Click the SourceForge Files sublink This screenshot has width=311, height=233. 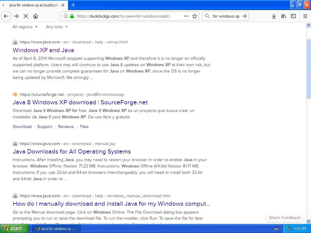coord(84,127)
